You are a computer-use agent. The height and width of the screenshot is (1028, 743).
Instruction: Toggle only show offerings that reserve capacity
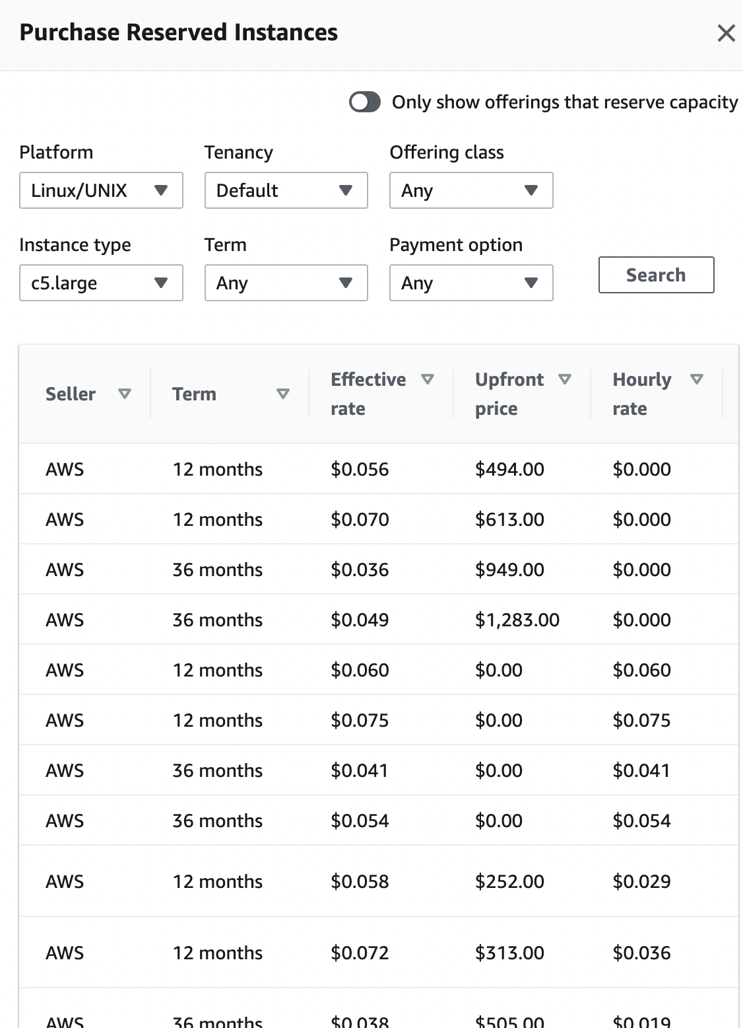click(365, 102)
